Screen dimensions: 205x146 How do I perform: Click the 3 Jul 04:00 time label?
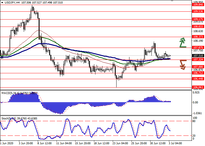175,143
